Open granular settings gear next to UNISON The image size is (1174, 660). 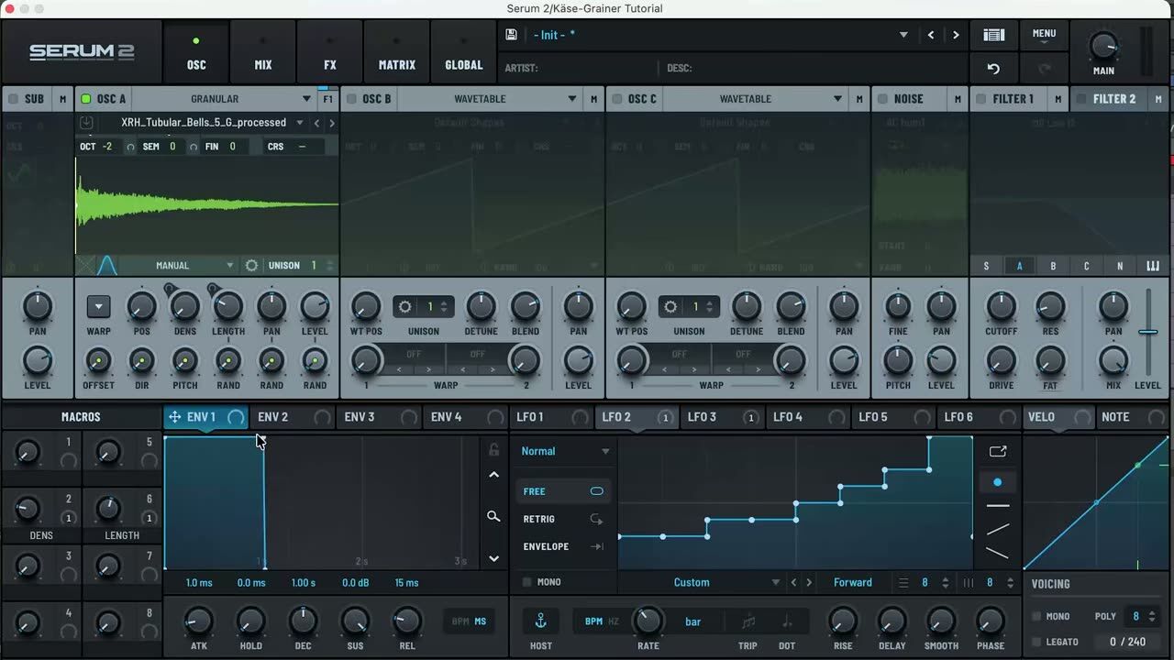251,265
